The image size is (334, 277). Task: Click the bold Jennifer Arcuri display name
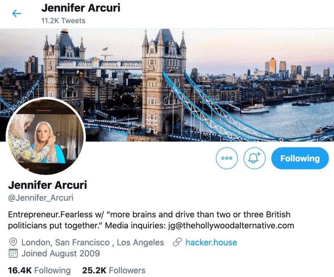click(x=48, y=185)
